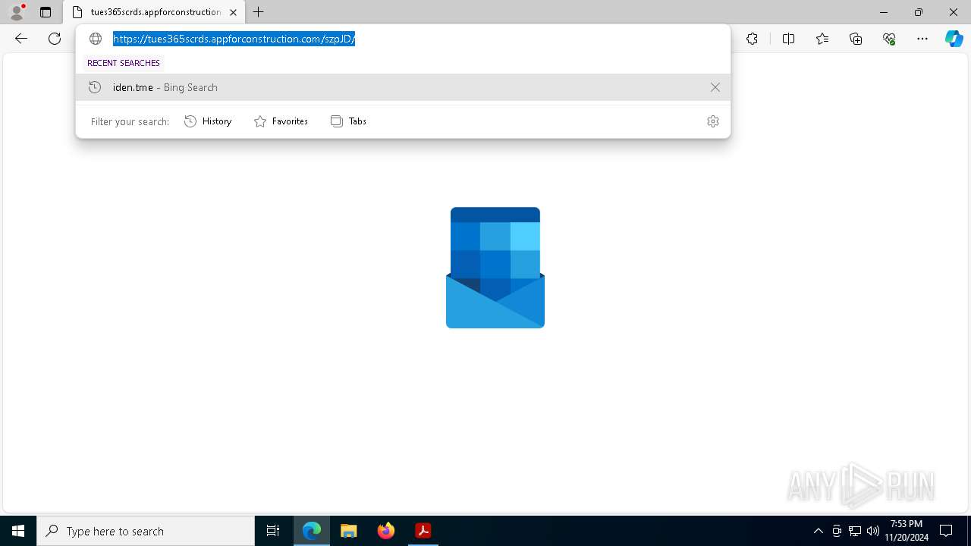Remove the iden.tme recent search
This screenshot has width=971, height=546.
click(x=715, y=87)
